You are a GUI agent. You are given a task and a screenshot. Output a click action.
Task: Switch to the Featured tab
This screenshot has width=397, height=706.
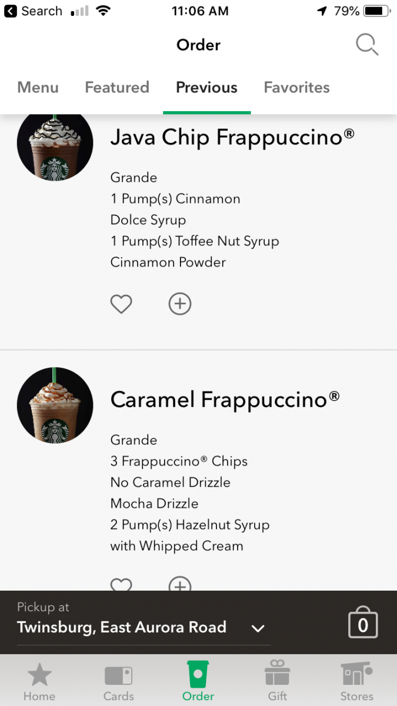tap(117, 88)
